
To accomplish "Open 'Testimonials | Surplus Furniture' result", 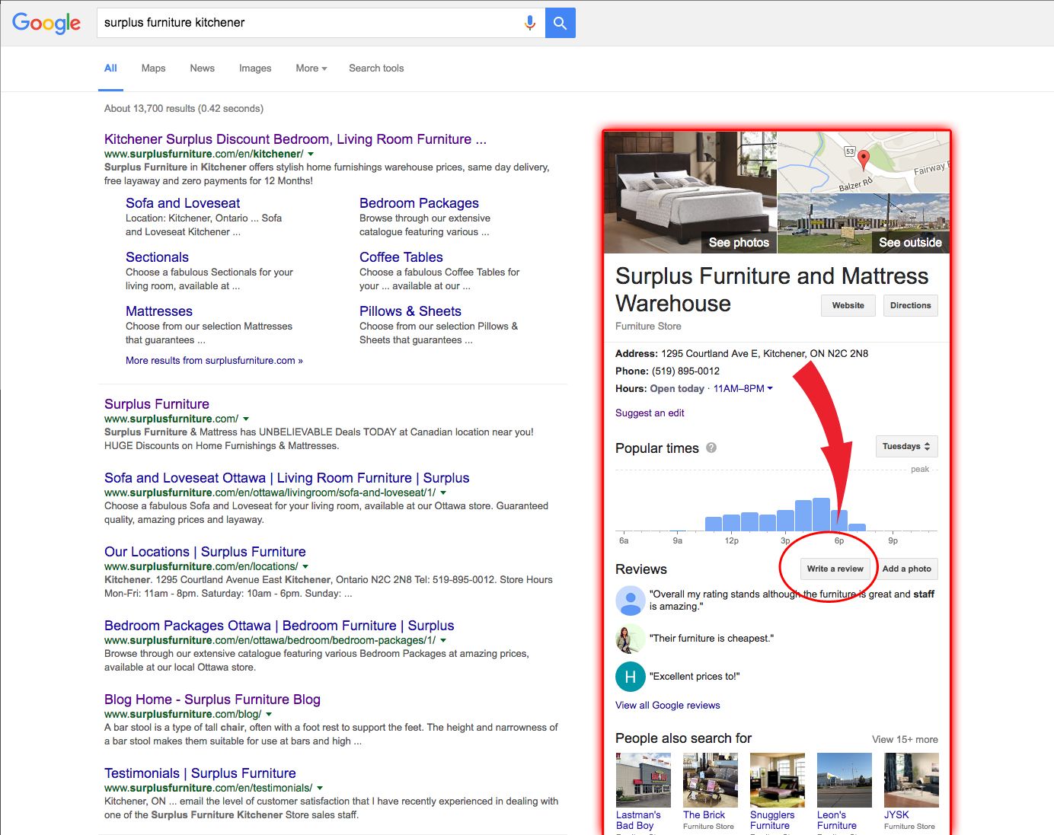I will point(200,773).
